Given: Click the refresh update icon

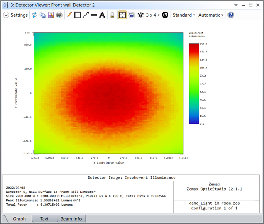Looking at the screenshot, I should click(x=34, y=15).
